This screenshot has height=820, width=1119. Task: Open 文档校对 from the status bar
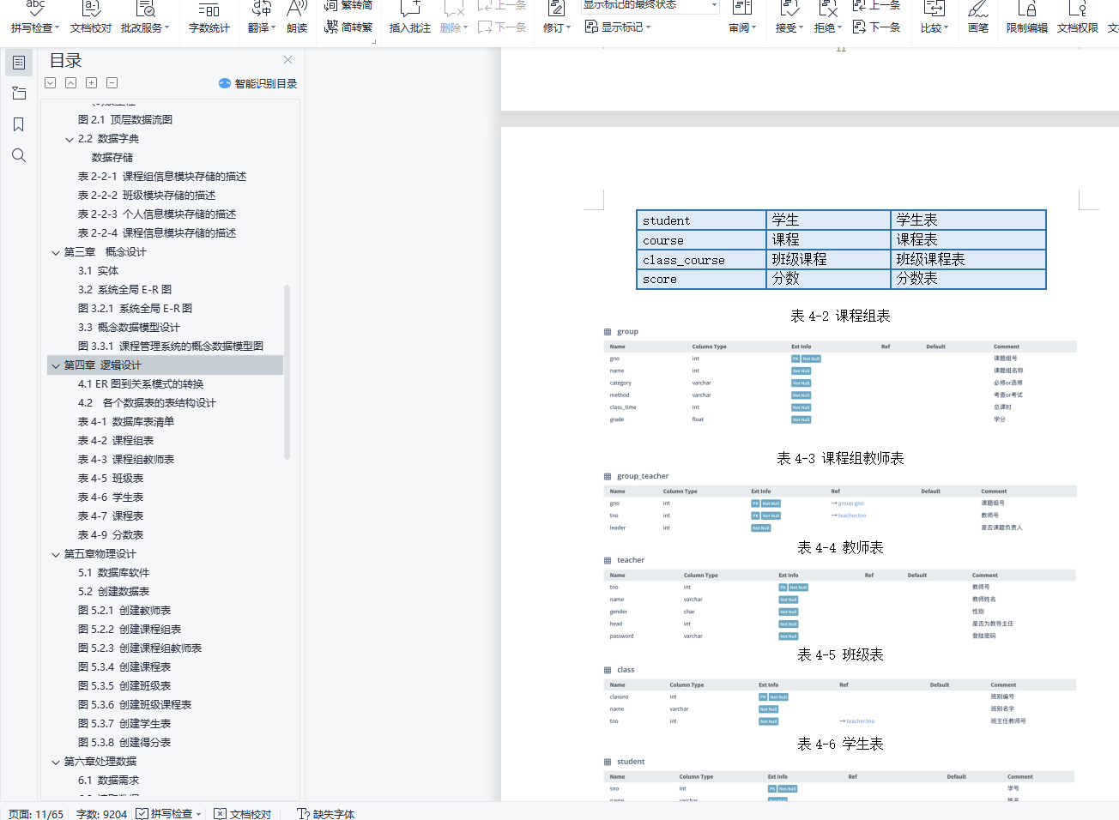coord(243,813)
